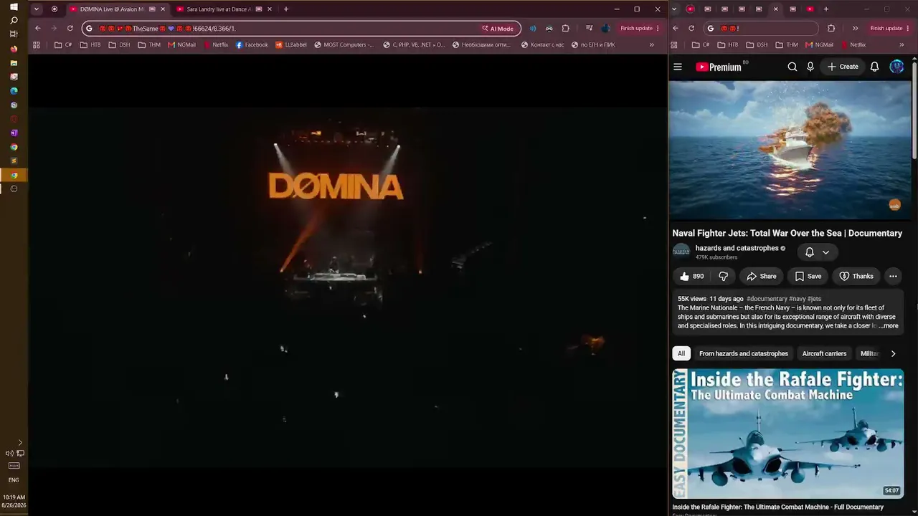Screen dimensions: 918x516
Task: Open a new tab in the left browser
Action: (285, 9)
